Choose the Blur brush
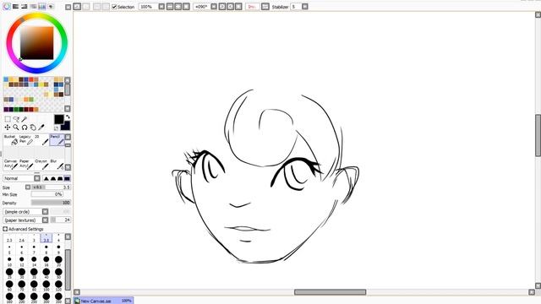Viewport: 541px width, 304px height. coord(57,164)
